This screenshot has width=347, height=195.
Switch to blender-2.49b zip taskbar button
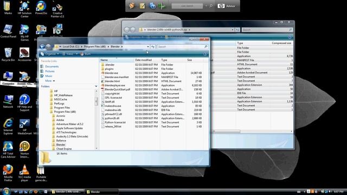pyautogui.click(x=67, y=192)
